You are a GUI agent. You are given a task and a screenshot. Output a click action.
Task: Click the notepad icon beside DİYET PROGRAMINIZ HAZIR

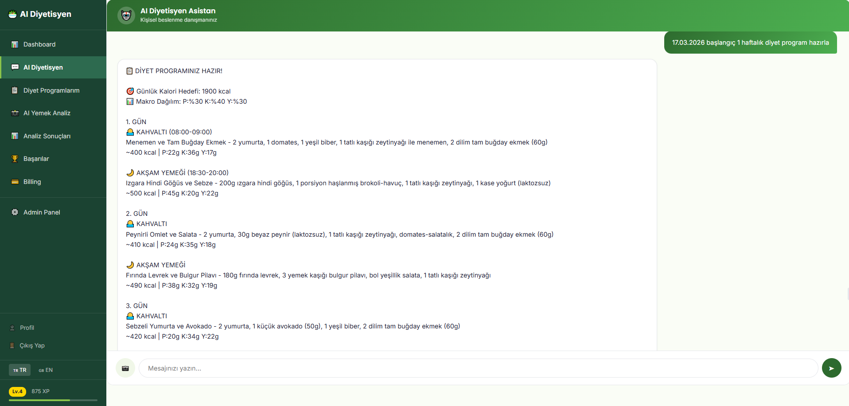tap(129, 71)
